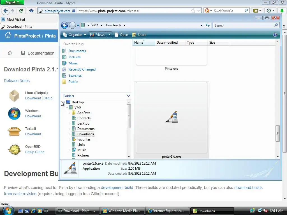Go back in Mypal browser
The image size is (287, 215).
click(6, 11)
